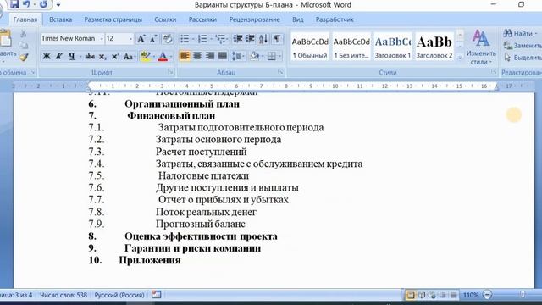Click the Format Painter brush icon
Screen dimensions: 542x305
24,57
